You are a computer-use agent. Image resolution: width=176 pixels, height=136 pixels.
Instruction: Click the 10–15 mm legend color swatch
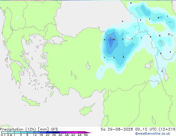tap(37, 132)
